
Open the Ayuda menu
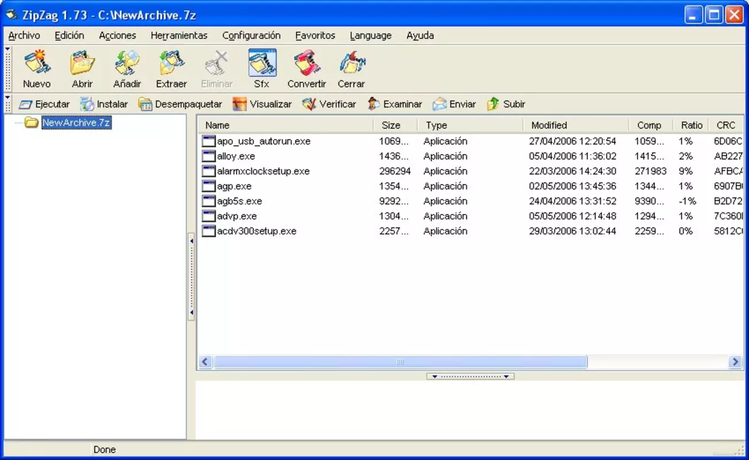pos(420,36)
